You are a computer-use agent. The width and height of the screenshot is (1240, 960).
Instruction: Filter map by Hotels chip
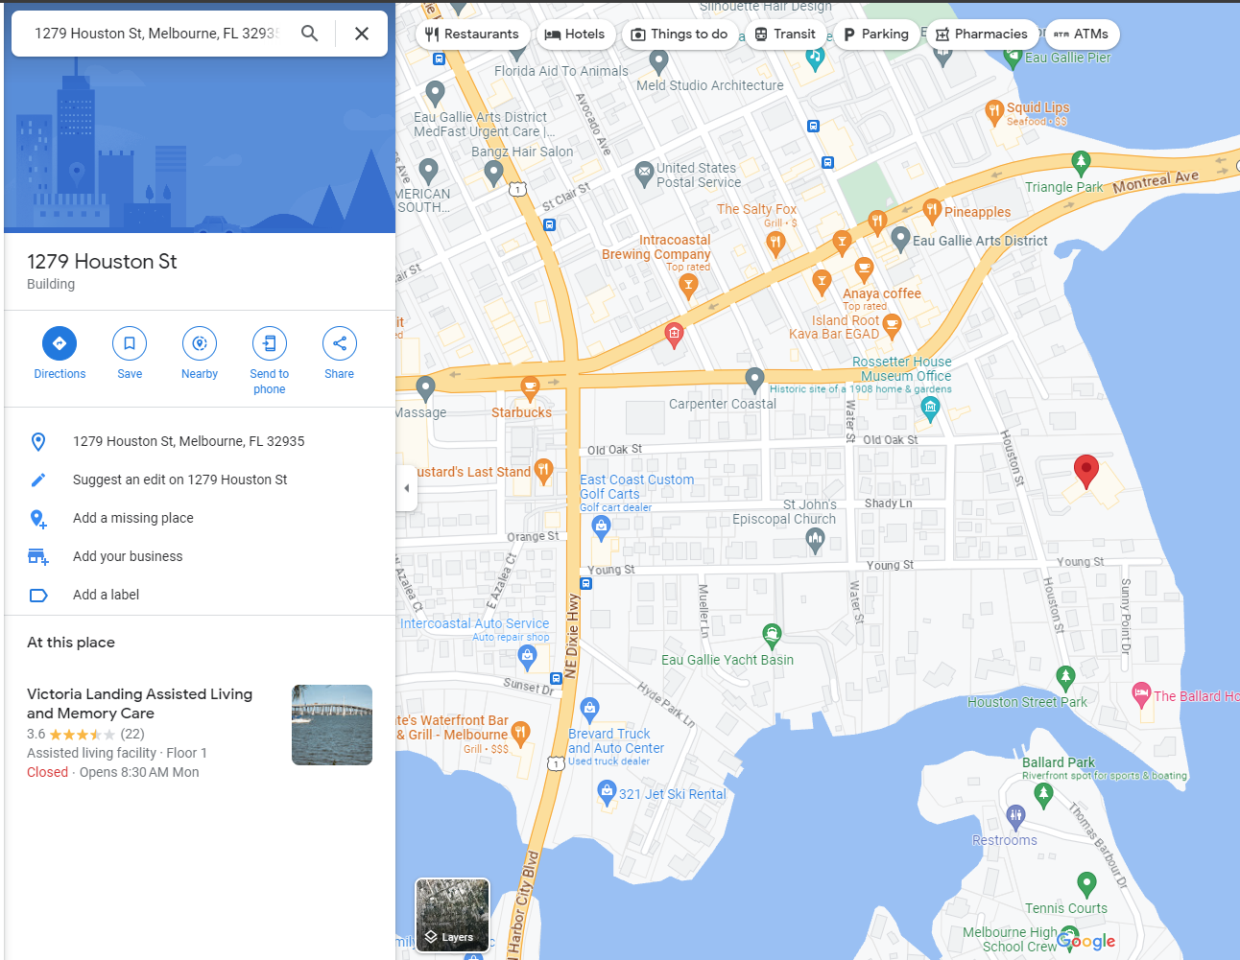click(x=575, y=35)
